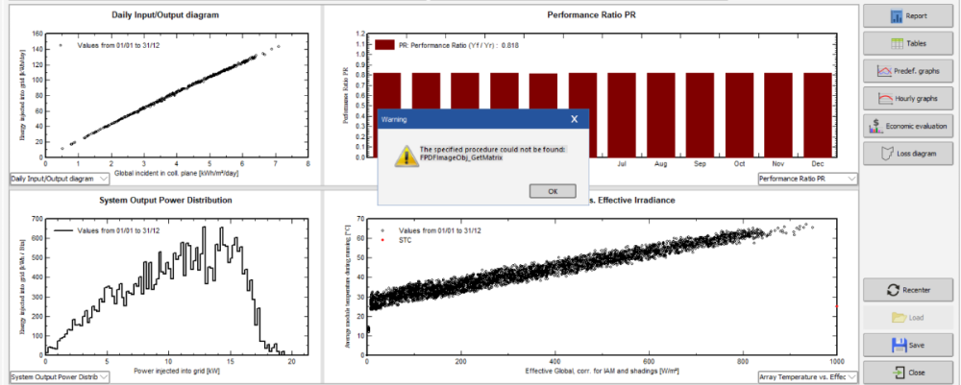961x385 pixels.
Task: Click the Load folder icon
Action: click(x=899, y=317)
